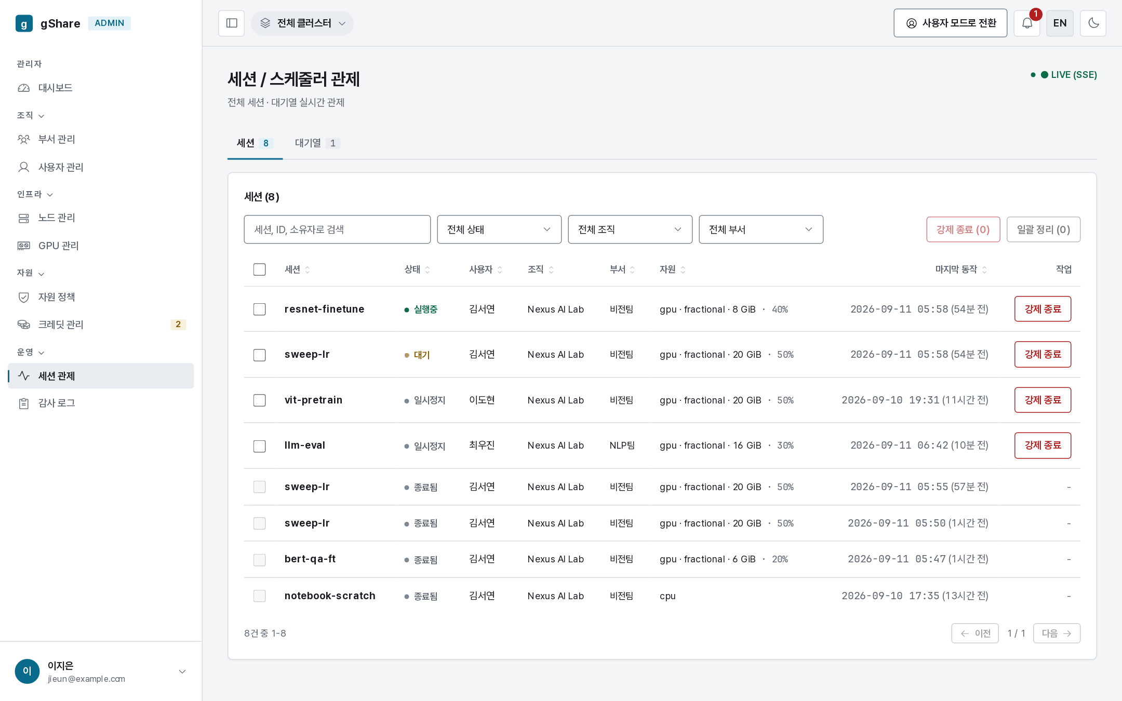Image resolution: width=1122 pixels, height=701 pixels.
Task: Switch to the 세션 tab
Action: [255, 143]
